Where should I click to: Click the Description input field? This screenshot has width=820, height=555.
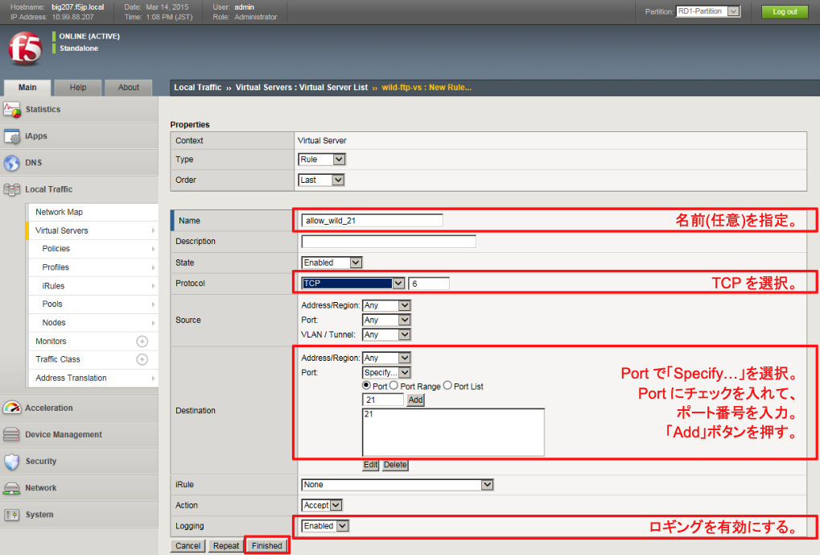coord(389,242)
